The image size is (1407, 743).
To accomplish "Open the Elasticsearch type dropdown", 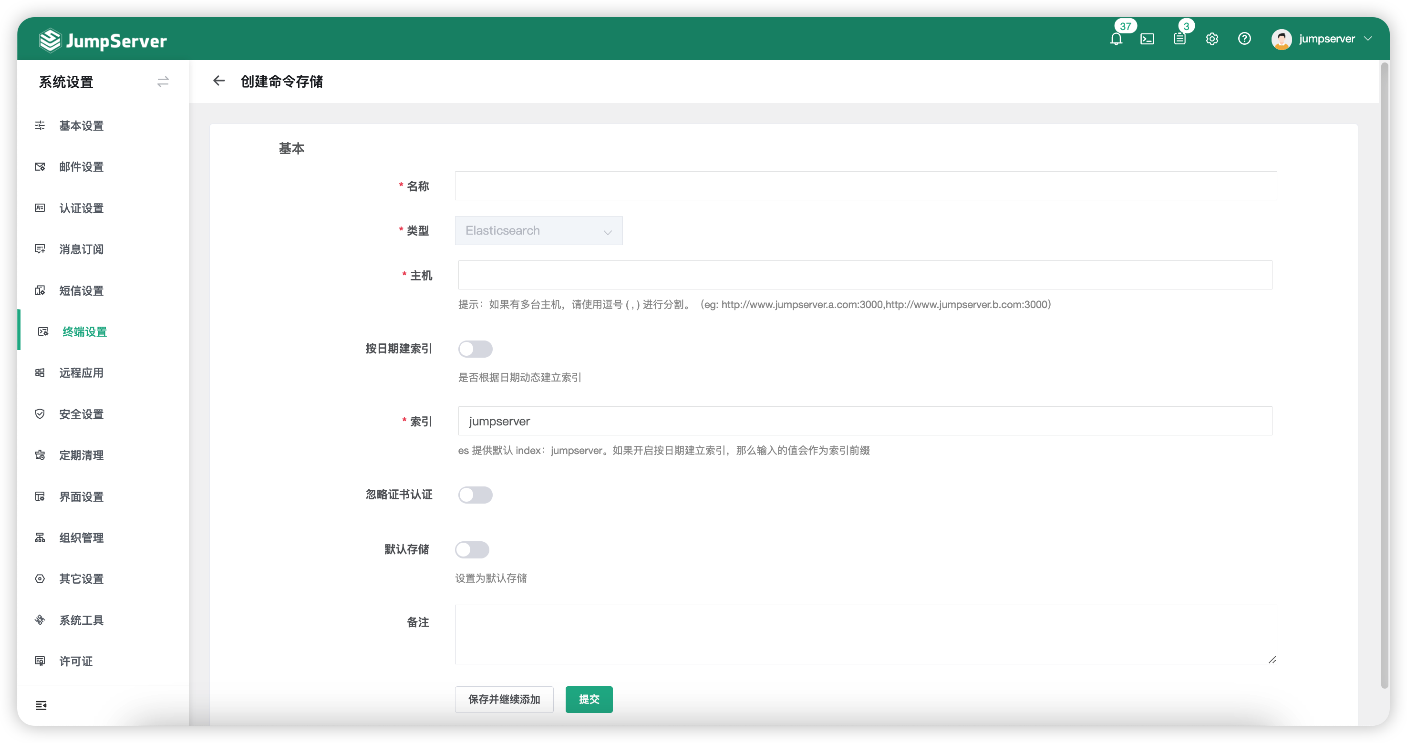I will pyautogui.click(x=538, y=230).
